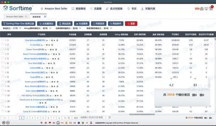This screenshot has width=216, height=126.
Task: Switch to English with En icon
Action: (8, 123)
